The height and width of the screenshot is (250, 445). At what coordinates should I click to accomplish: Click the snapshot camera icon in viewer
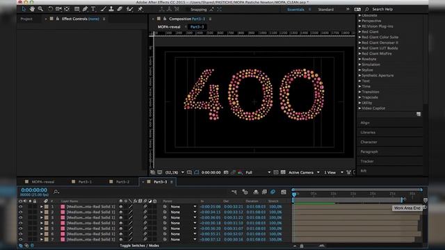point(226,172)
